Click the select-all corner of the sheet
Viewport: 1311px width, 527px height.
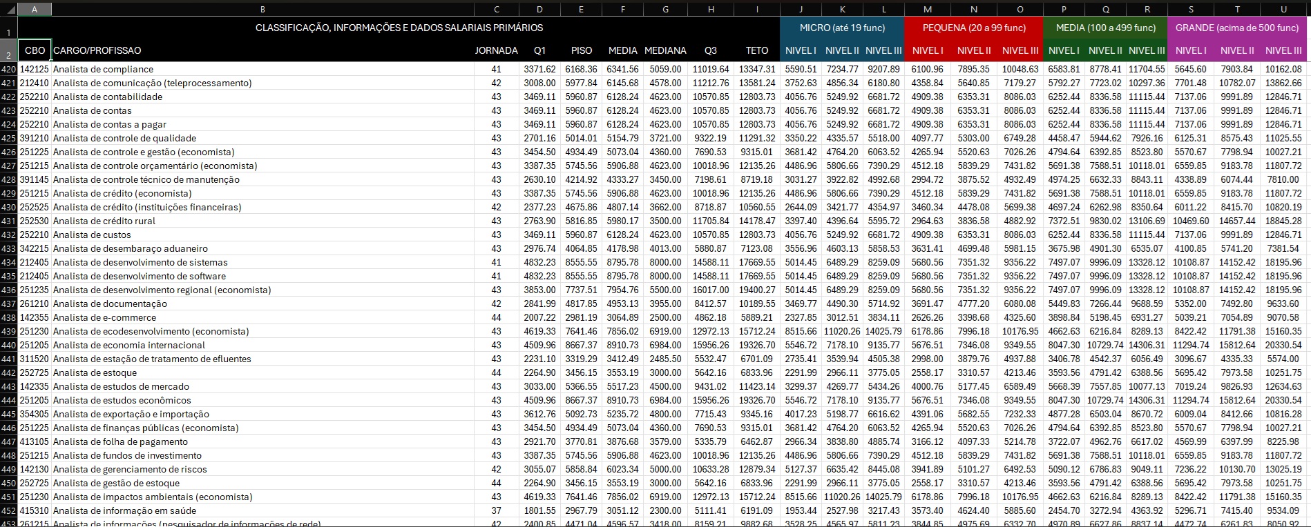8,10
